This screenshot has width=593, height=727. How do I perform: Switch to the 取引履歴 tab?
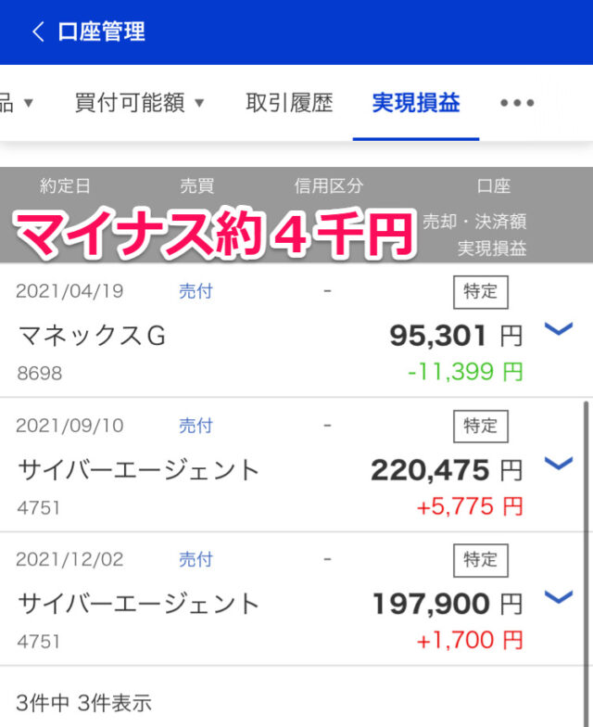(289, 103)
